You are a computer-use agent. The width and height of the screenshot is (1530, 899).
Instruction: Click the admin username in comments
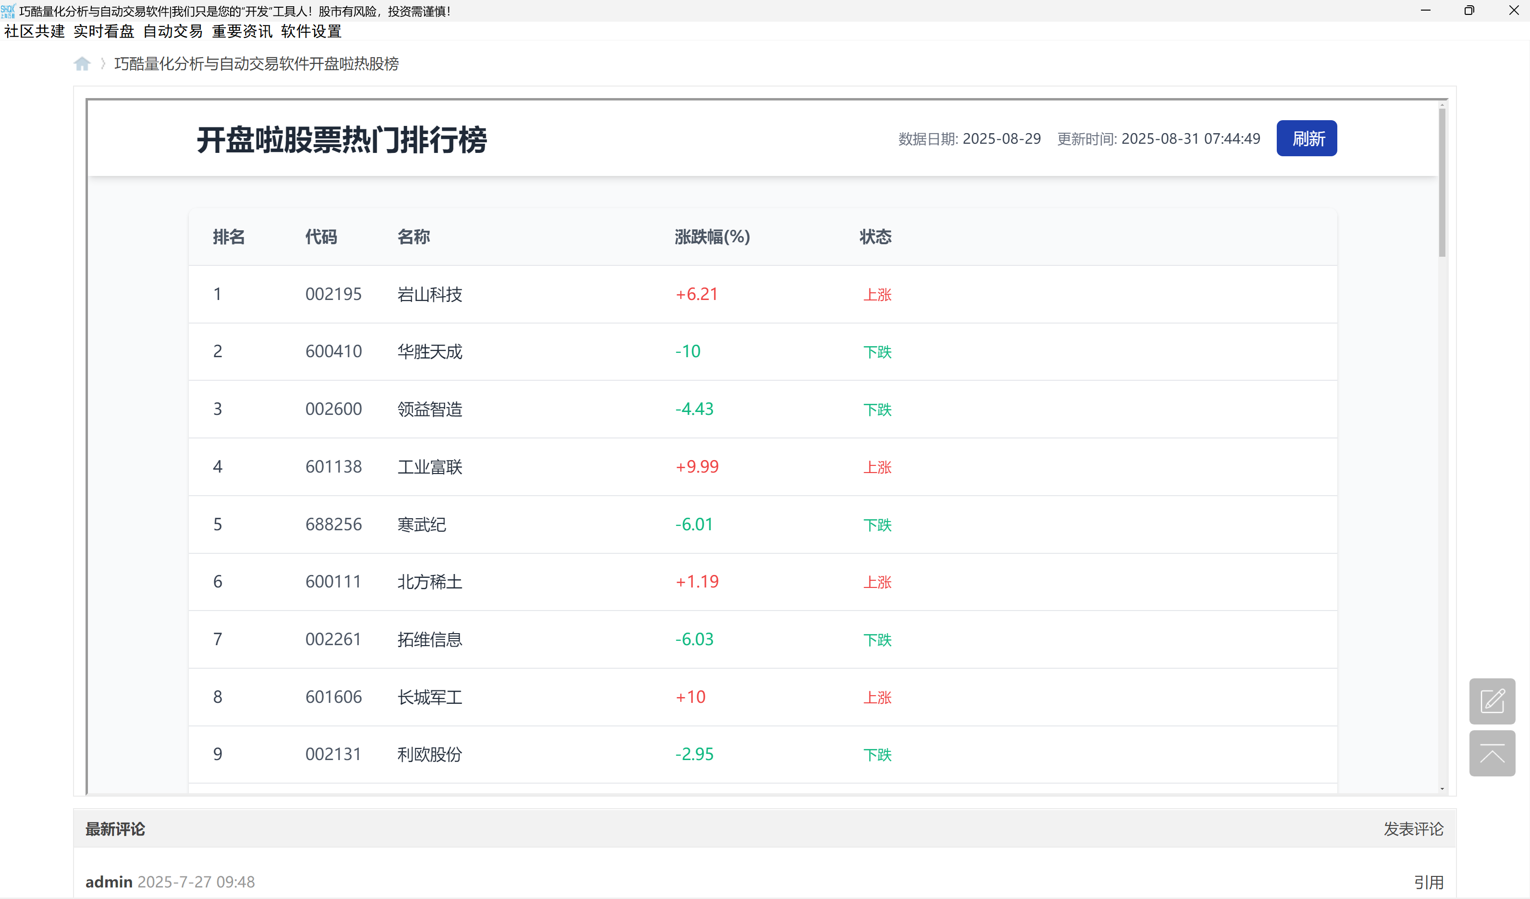point(109,881)
